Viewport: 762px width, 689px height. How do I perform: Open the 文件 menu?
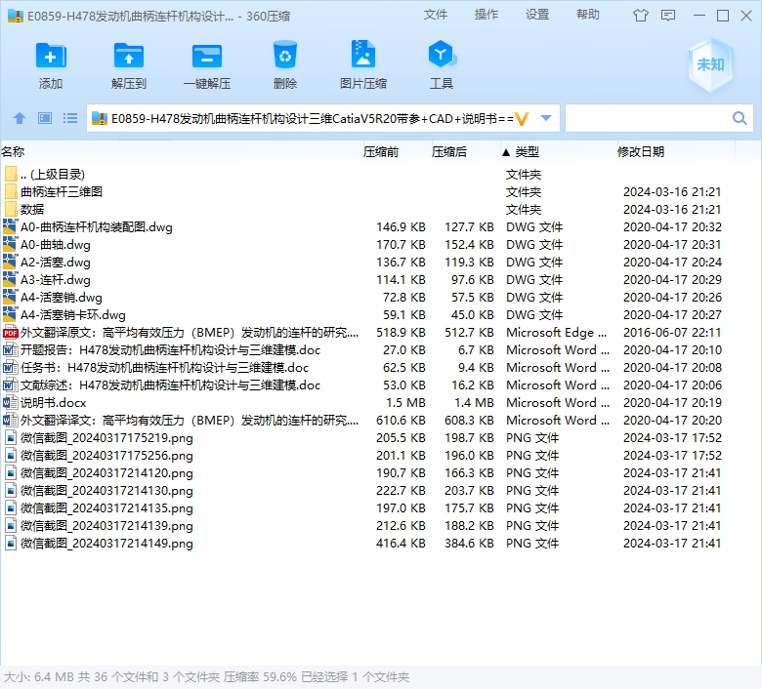(435, 15)
